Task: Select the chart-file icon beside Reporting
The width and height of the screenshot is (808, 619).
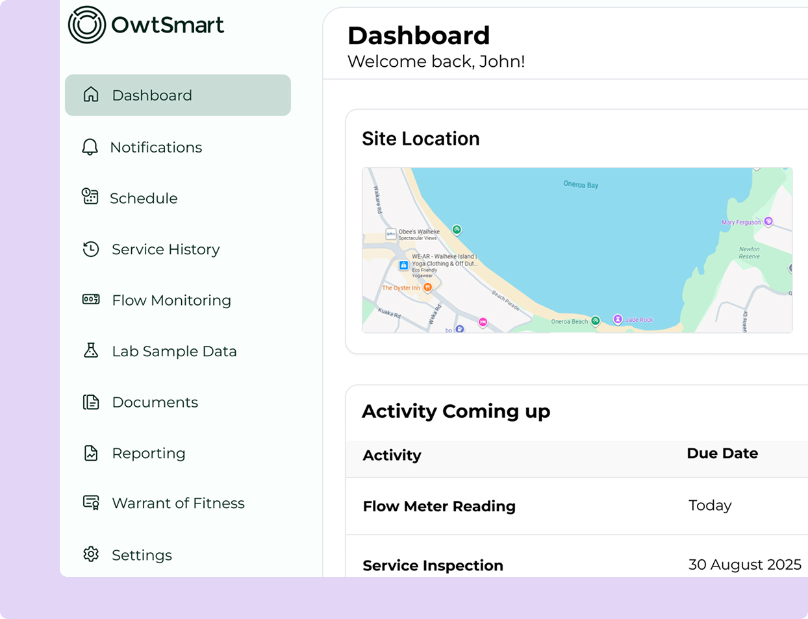Action: [90, 453]
